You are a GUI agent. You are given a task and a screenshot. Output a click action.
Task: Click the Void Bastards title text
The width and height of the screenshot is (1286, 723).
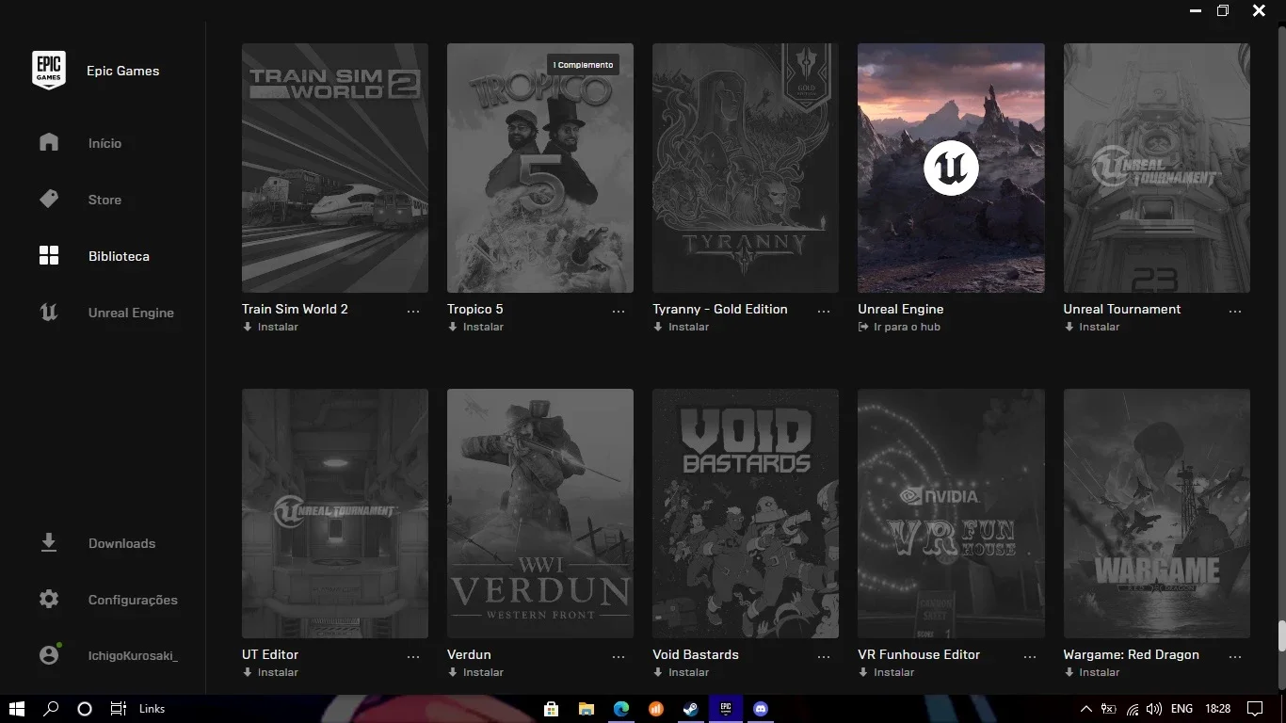696,654
